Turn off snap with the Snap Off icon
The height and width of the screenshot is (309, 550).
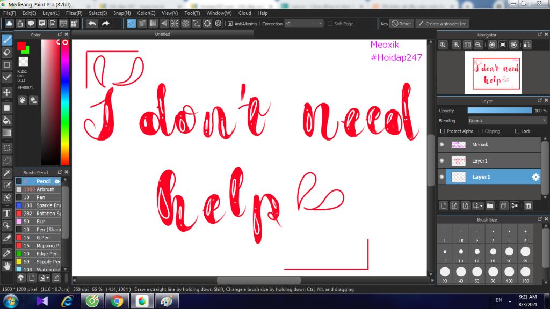coord(131,24)
